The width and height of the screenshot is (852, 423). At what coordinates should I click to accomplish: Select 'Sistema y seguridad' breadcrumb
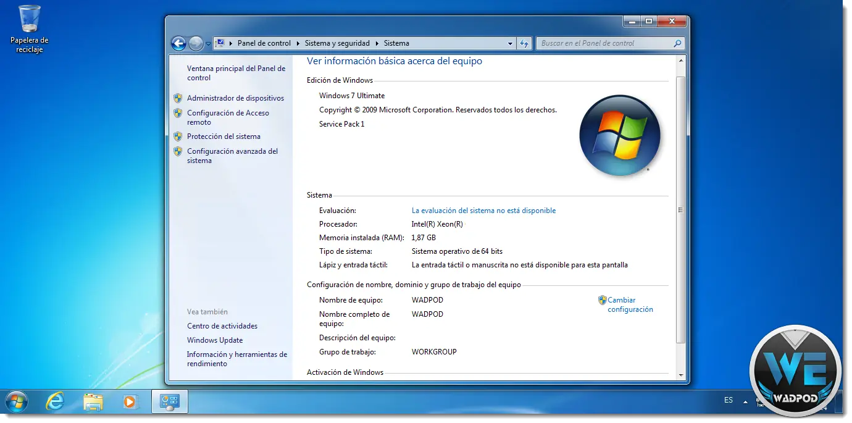(x=337, y=43)
